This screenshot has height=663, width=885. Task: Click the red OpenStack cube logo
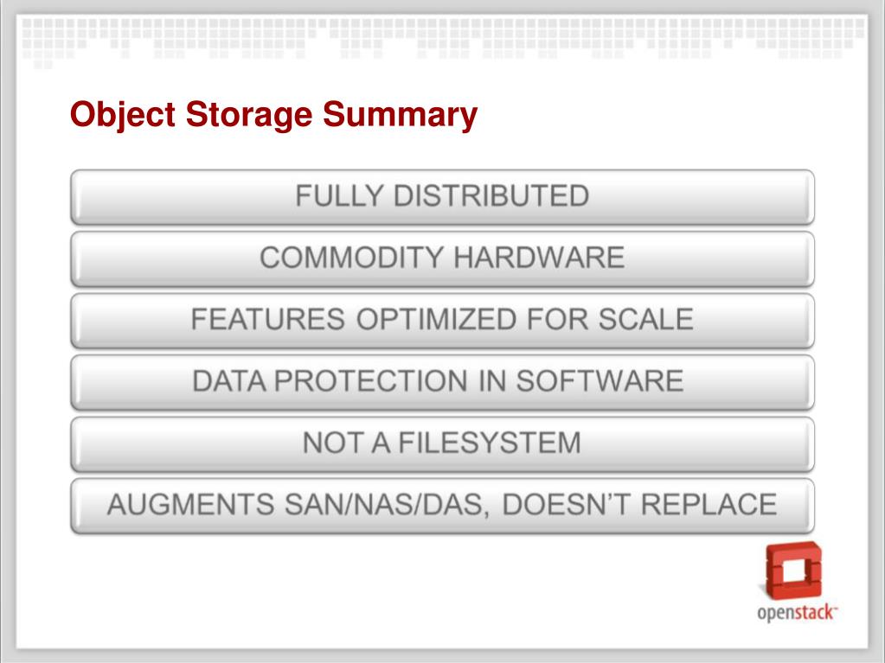[x=793, y=571]
